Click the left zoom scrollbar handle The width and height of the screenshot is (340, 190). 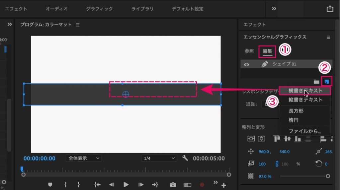[x=24, y=175]
